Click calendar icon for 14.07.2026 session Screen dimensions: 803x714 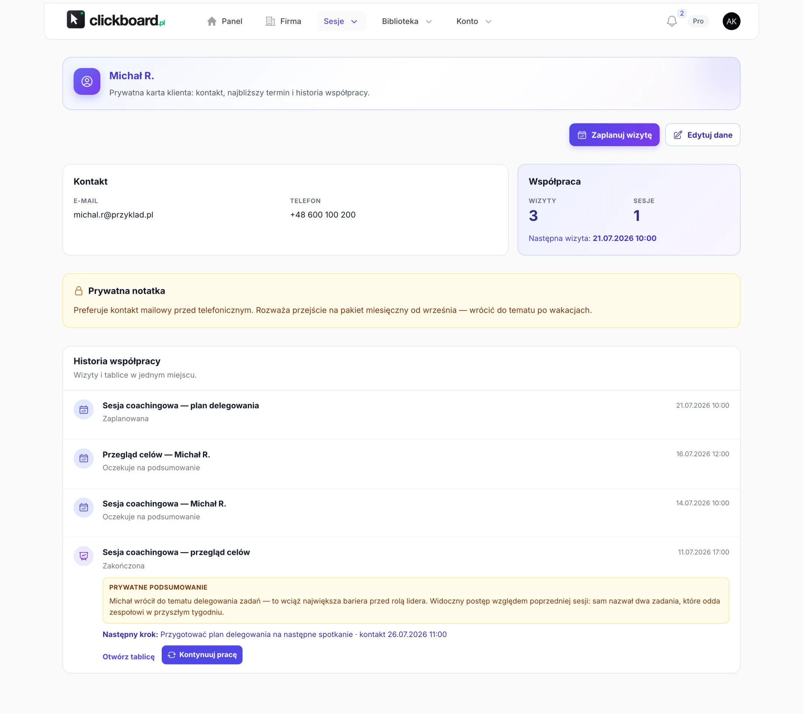(x=84, y=507)
